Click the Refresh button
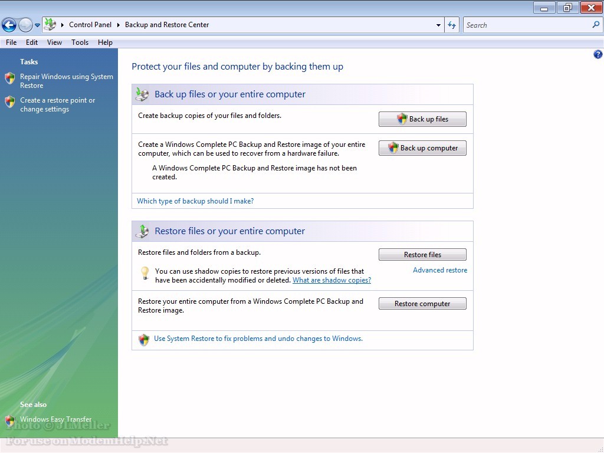This screenshot has height=453, width=604. pyautogui.click(x=452, y=25)
